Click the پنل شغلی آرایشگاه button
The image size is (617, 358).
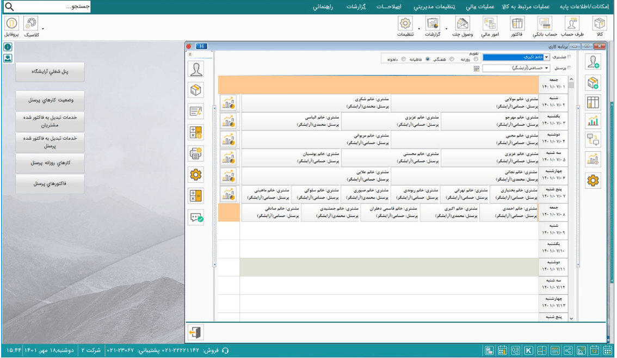(50, 72)
